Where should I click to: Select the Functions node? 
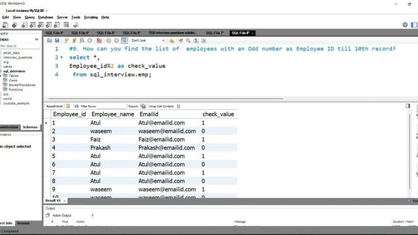(x=16, y=89)
